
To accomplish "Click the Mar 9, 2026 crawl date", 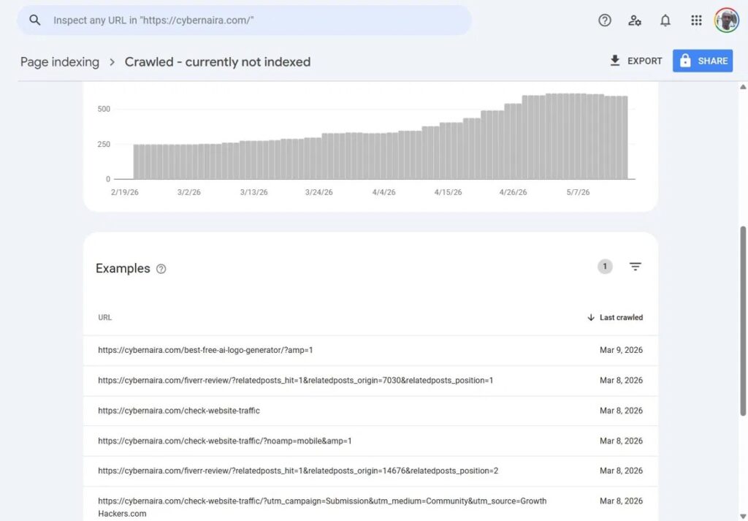I will [x=621, y=350].
